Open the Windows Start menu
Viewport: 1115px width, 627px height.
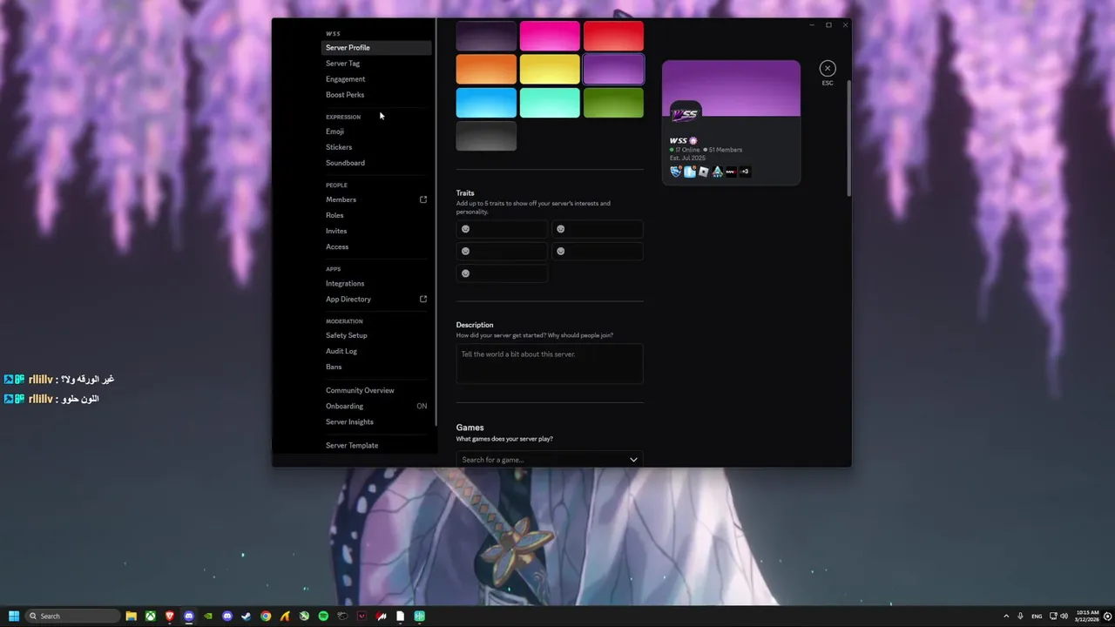[14, 616]
